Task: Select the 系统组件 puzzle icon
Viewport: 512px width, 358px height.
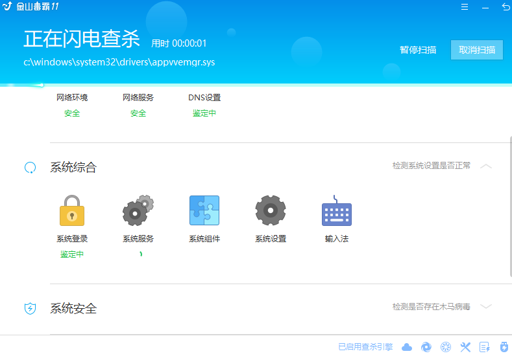Action: (x=204, y=210)
